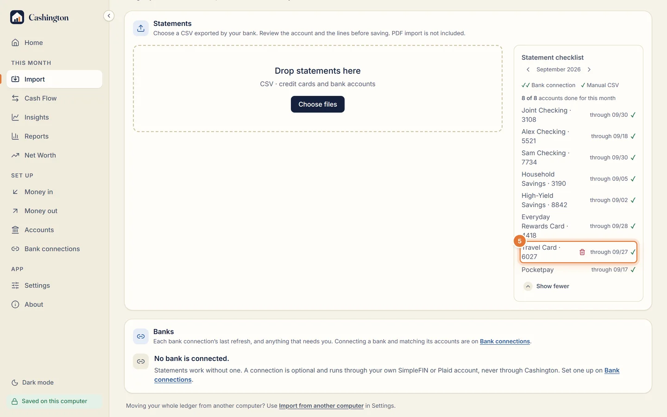This screenshot has height=417, width=667.
Task: Toggle Dark mode
Action: (32, 383)
